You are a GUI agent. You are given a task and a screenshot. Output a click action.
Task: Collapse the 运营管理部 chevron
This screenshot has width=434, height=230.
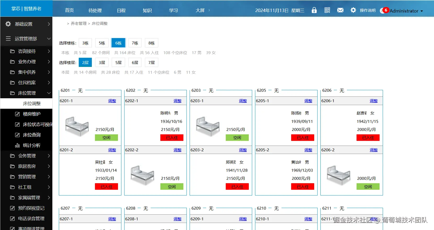coord(49,39)
